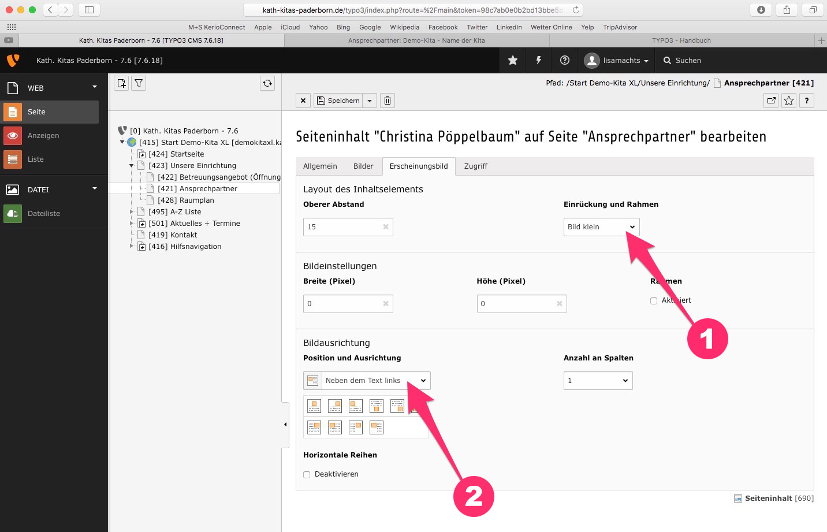Open the page tree filter icon
Image resolution: width=827 pixels, height=532 pixels.
(x=139, y=83)
